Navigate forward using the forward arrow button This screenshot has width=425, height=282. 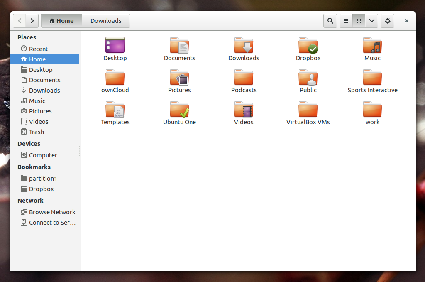tap(32, 20)
